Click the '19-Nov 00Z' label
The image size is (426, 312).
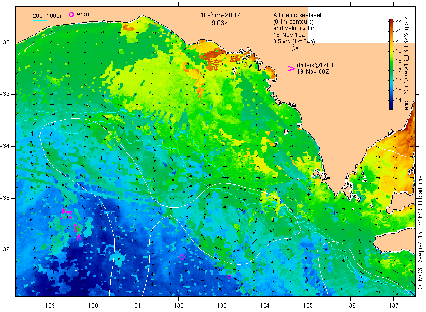click(x=313, y=72)
